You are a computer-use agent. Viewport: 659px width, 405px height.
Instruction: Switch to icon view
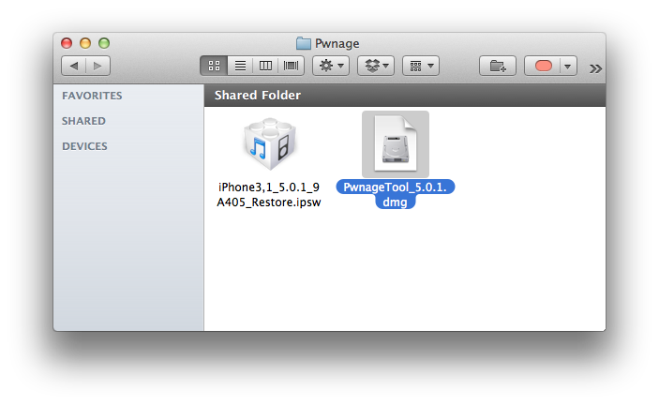click(x=213, y=66)
